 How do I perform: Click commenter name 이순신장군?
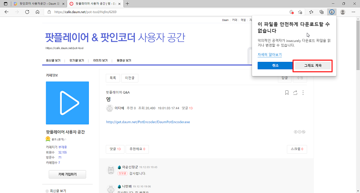(130, 167)
